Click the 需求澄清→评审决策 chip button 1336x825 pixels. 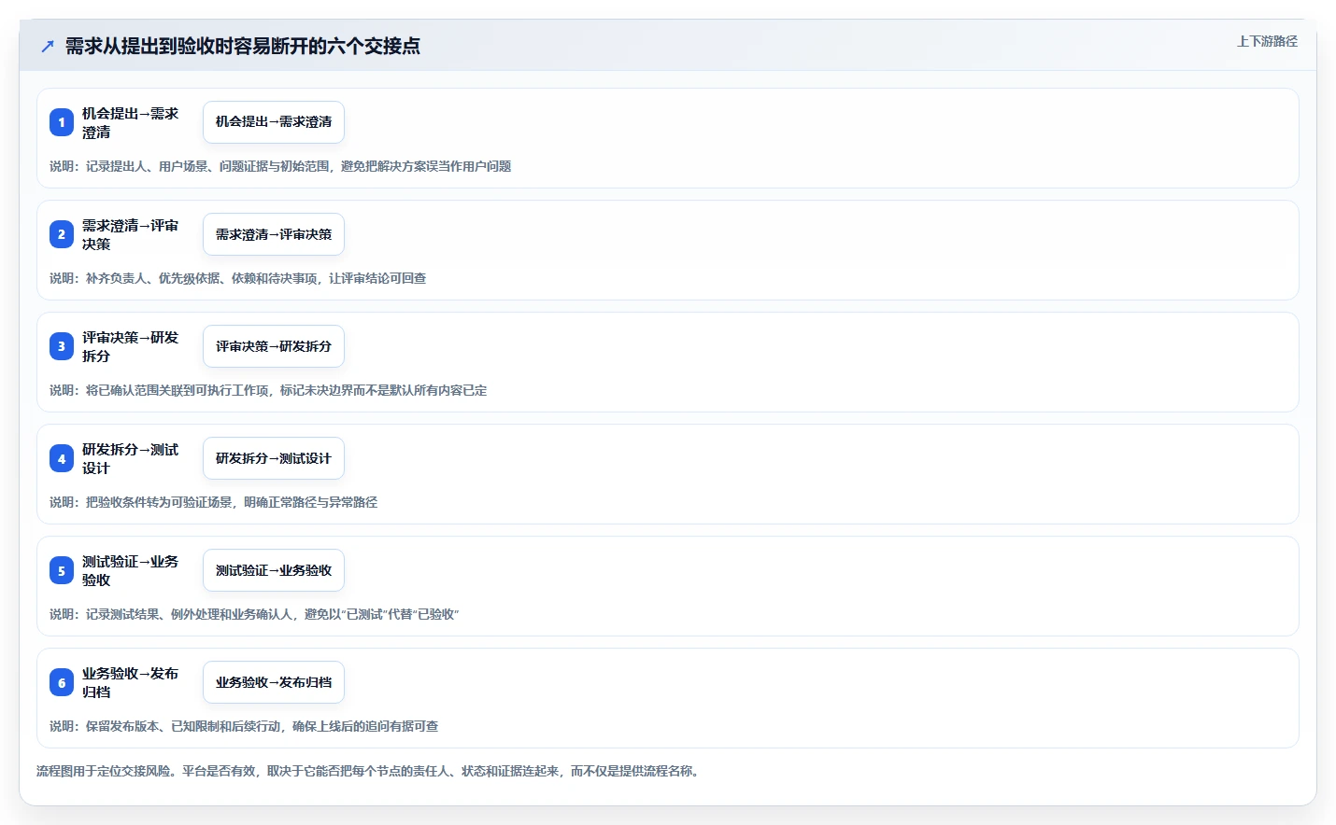point(274,234)
